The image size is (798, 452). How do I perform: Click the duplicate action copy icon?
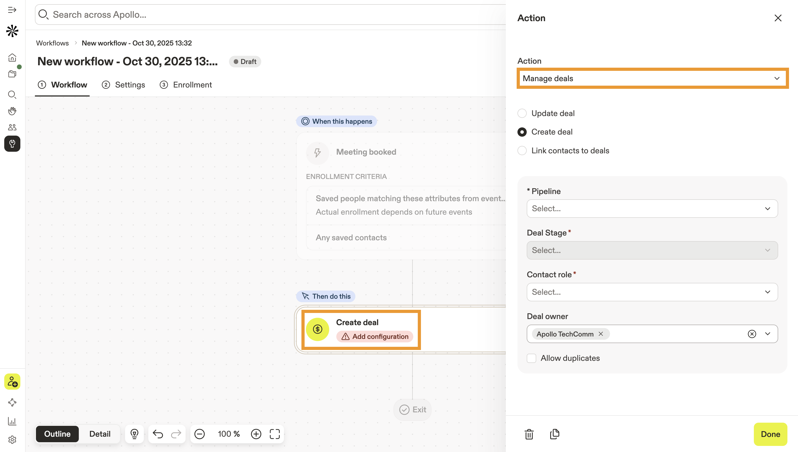(554, 434)
